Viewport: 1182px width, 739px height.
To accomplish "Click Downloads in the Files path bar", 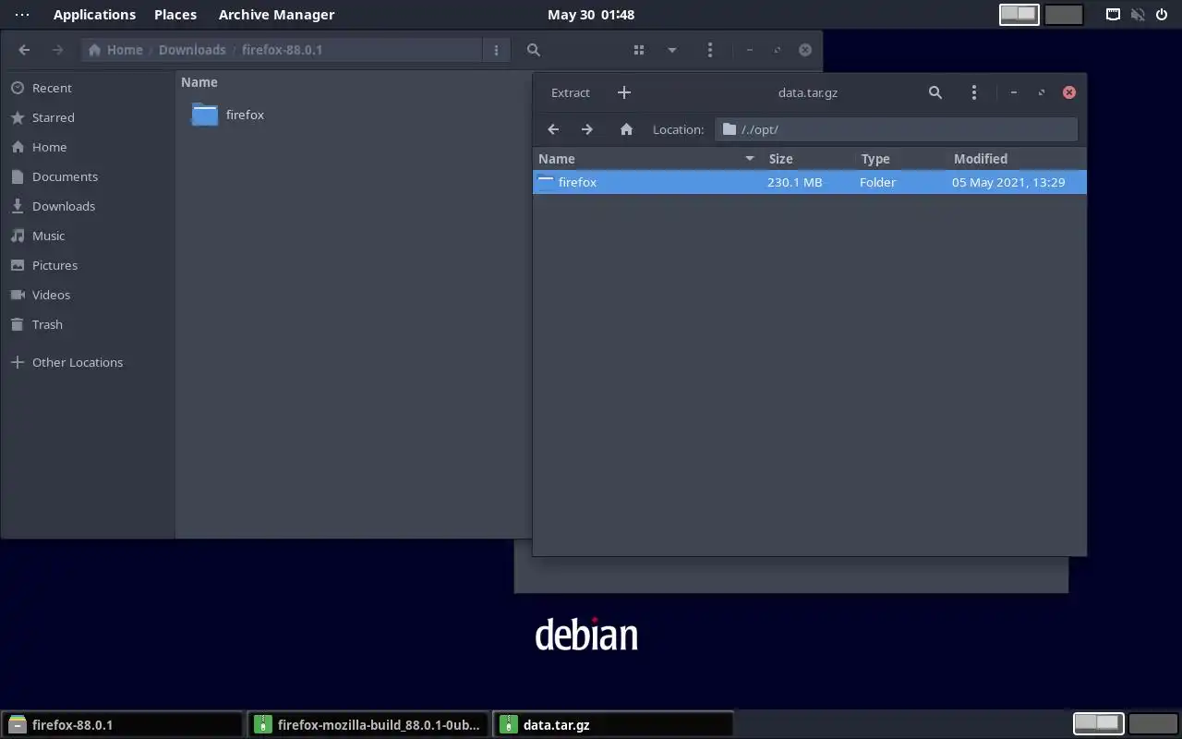I will 192,50.
